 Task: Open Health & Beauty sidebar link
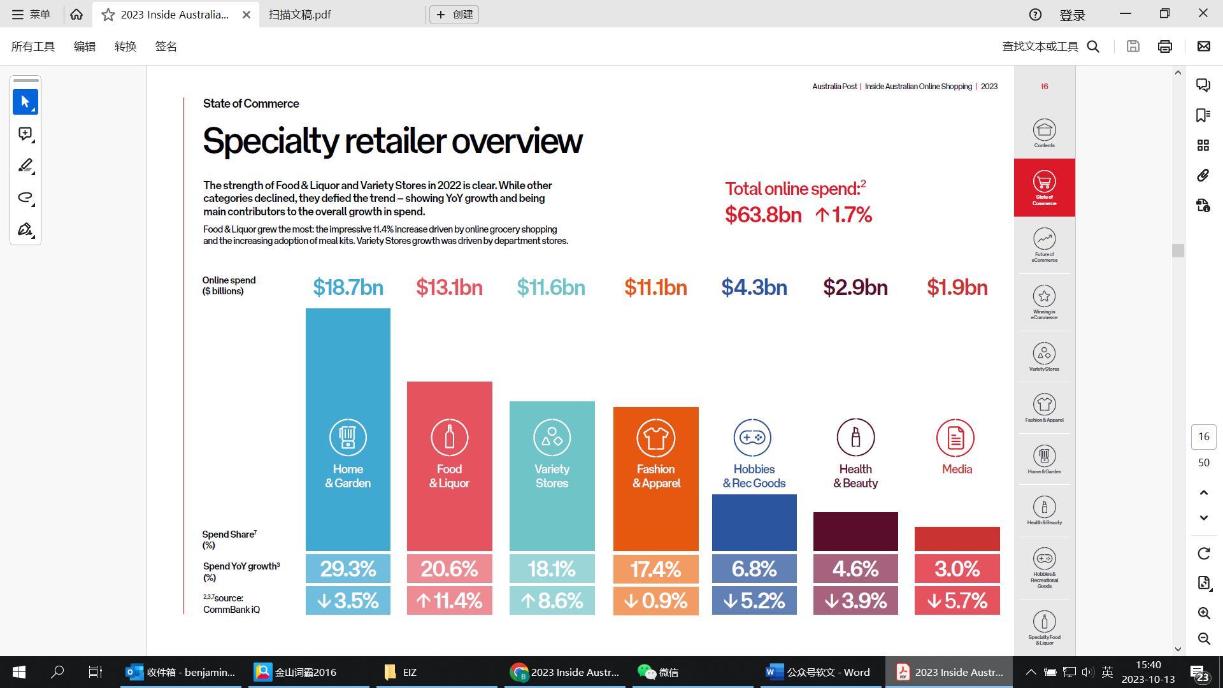pyautogui.click(x=1045, y=510)
